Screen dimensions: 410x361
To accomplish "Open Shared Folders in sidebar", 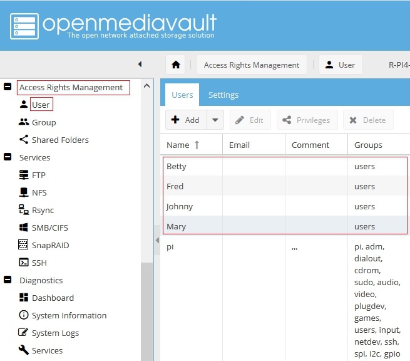I will click(60, 140).
